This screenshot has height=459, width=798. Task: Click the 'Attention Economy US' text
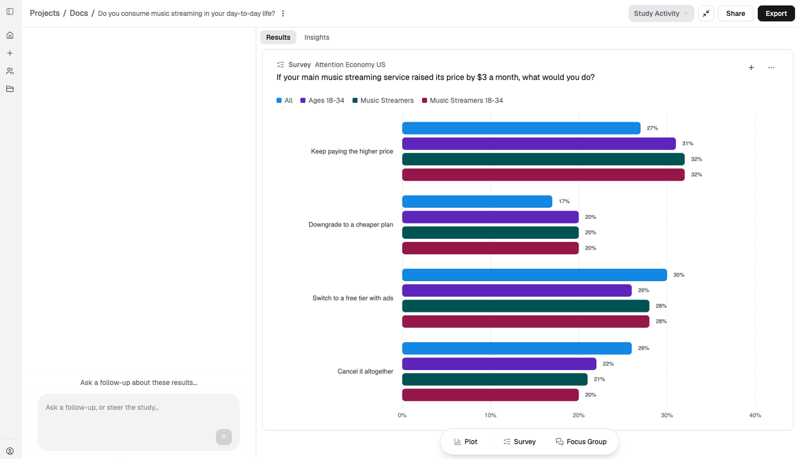[x=350, y=65]
